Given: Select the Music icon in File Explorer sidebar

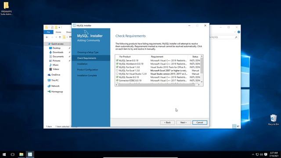Looking at the screenshot, I should [50, 65].
